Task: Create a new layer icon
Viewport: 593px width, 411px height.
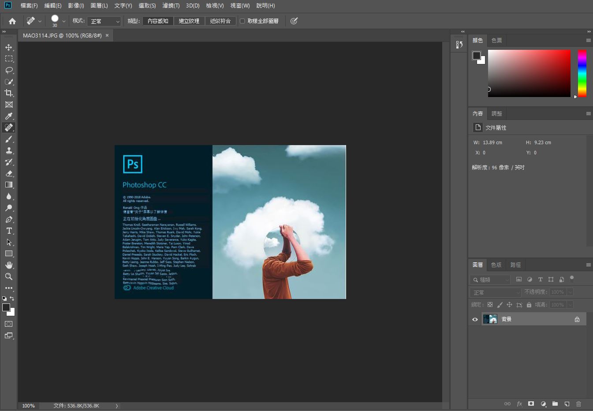Action: [567, 404]
